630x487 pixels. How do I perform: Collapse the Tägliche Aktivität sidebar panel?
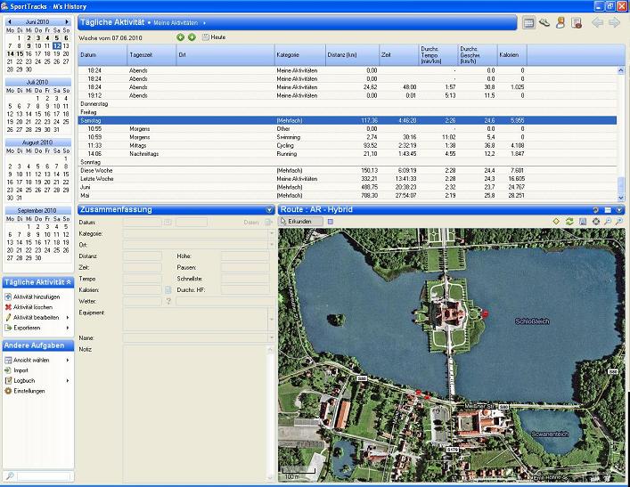click(x=68, y=282)
